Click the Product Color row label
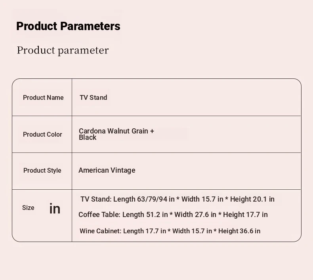 tap(42, 134)
